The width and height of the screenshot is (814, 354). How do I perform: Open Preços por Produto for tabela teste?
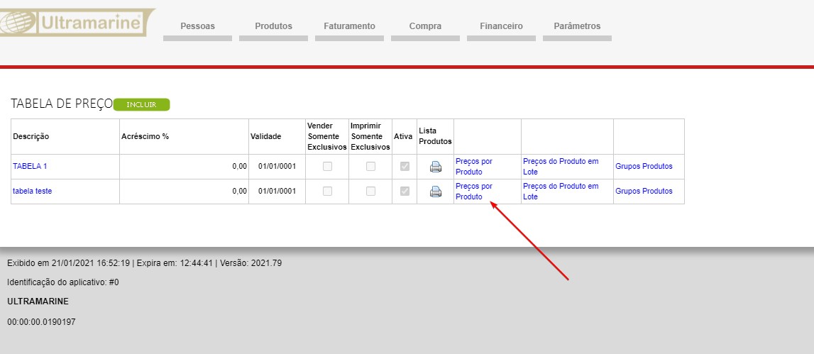tap(473, 191)
